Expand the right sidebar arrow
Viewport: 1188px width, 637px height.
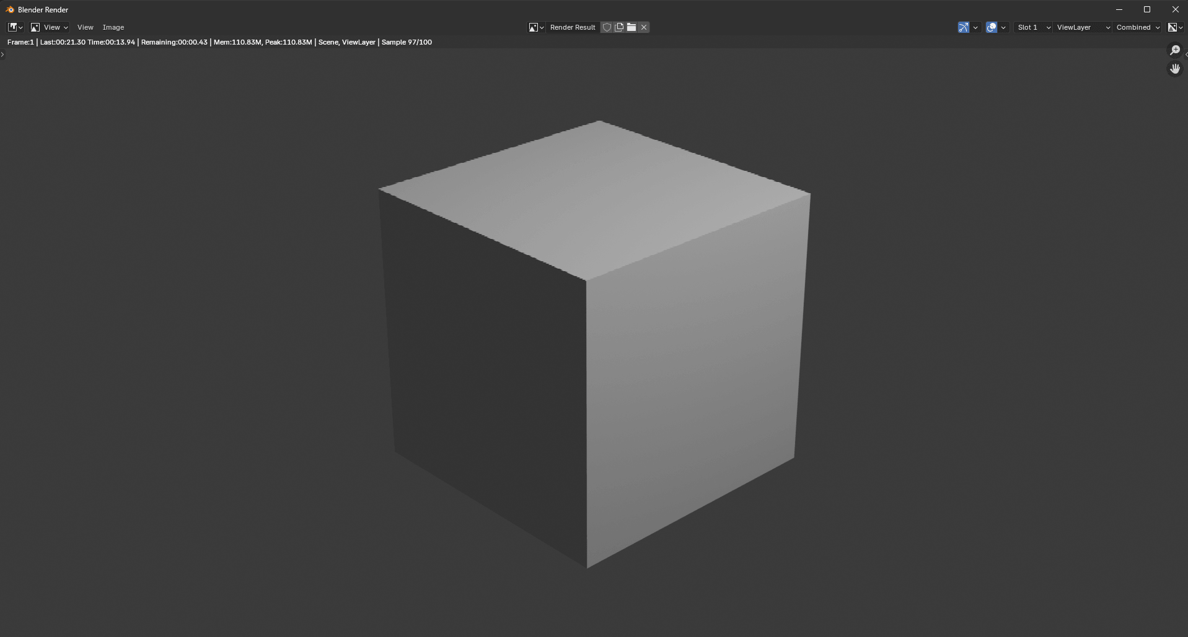pos(1186,54)
